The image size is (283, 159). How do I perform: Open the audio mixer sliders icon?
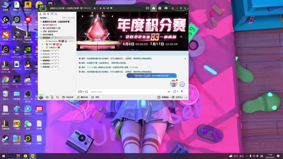57,97
